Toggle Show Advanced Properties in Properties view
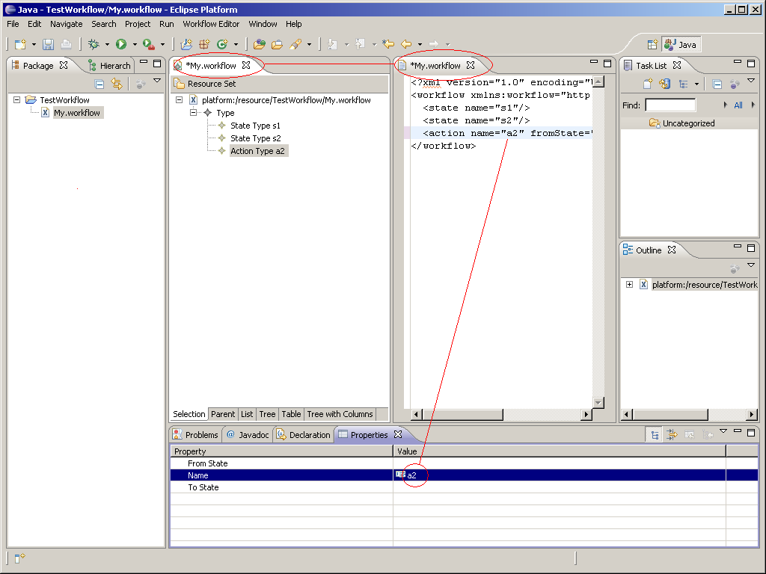Image resolution: width=766 pixels, height=574 pixels. click(x=672, y=435)
